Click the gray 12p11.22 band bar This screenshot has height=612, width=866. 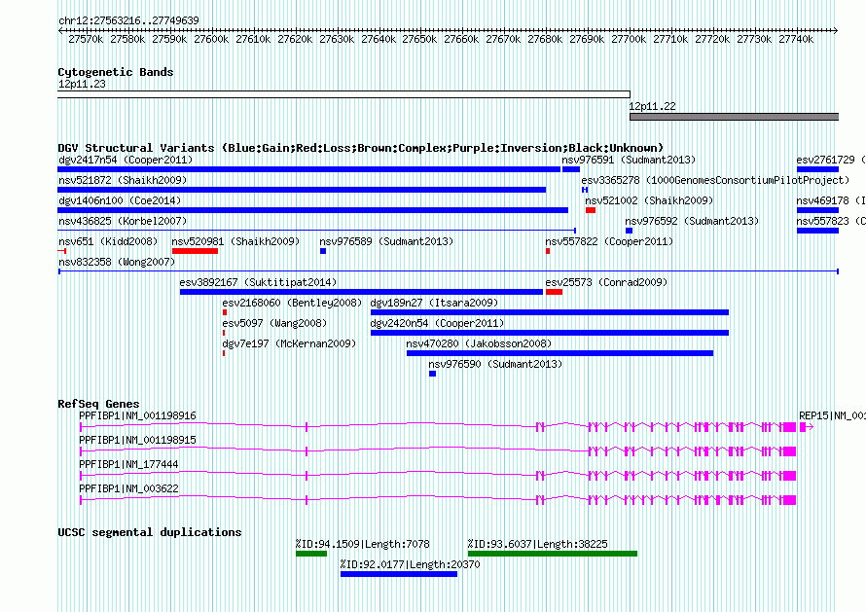coord(734,117)
